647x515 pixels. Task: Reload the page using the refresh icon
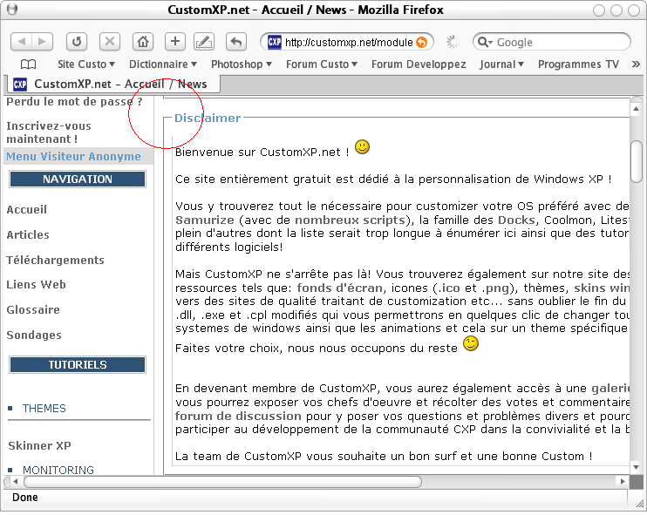tap(77, 41)
